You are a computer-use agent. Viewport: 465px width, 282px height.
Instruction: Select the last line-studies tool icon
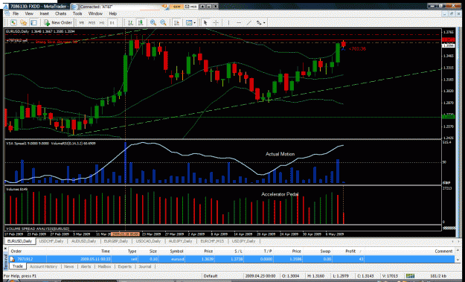click(x=259, y=22)
